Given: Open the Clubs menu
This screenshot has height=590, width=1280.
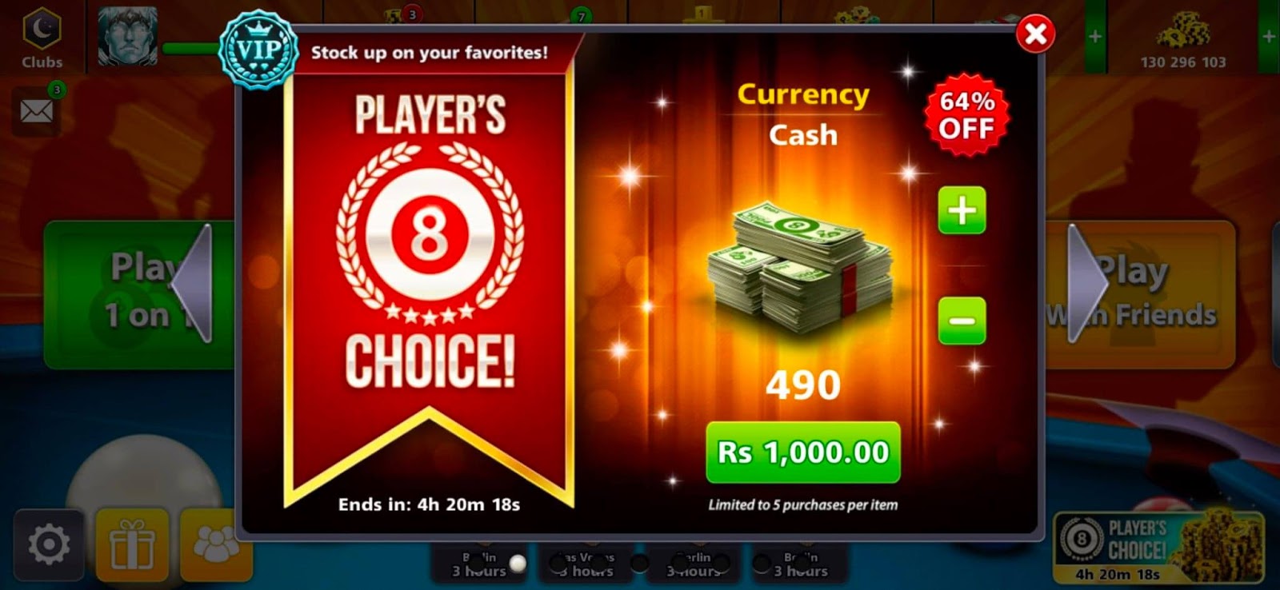Looking at the screenshot, I should point(42,38).
